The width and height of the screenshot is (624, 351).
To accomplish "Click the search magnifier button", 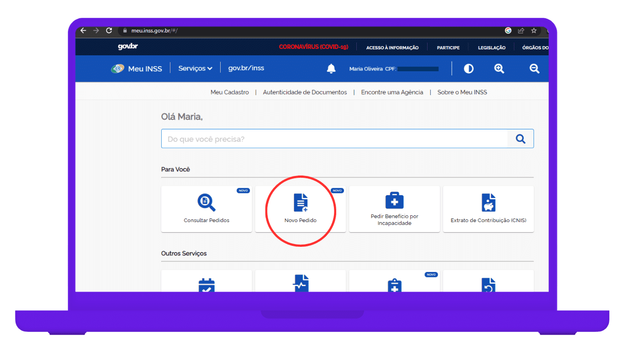I will pos(520,139).
